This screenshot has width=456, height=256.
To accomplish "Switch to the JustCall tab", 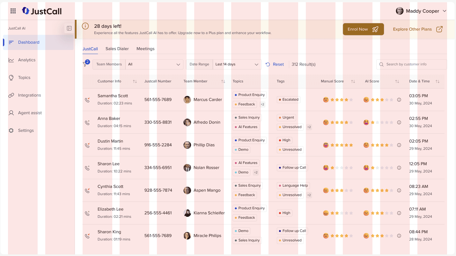I will tap(90, 49).
